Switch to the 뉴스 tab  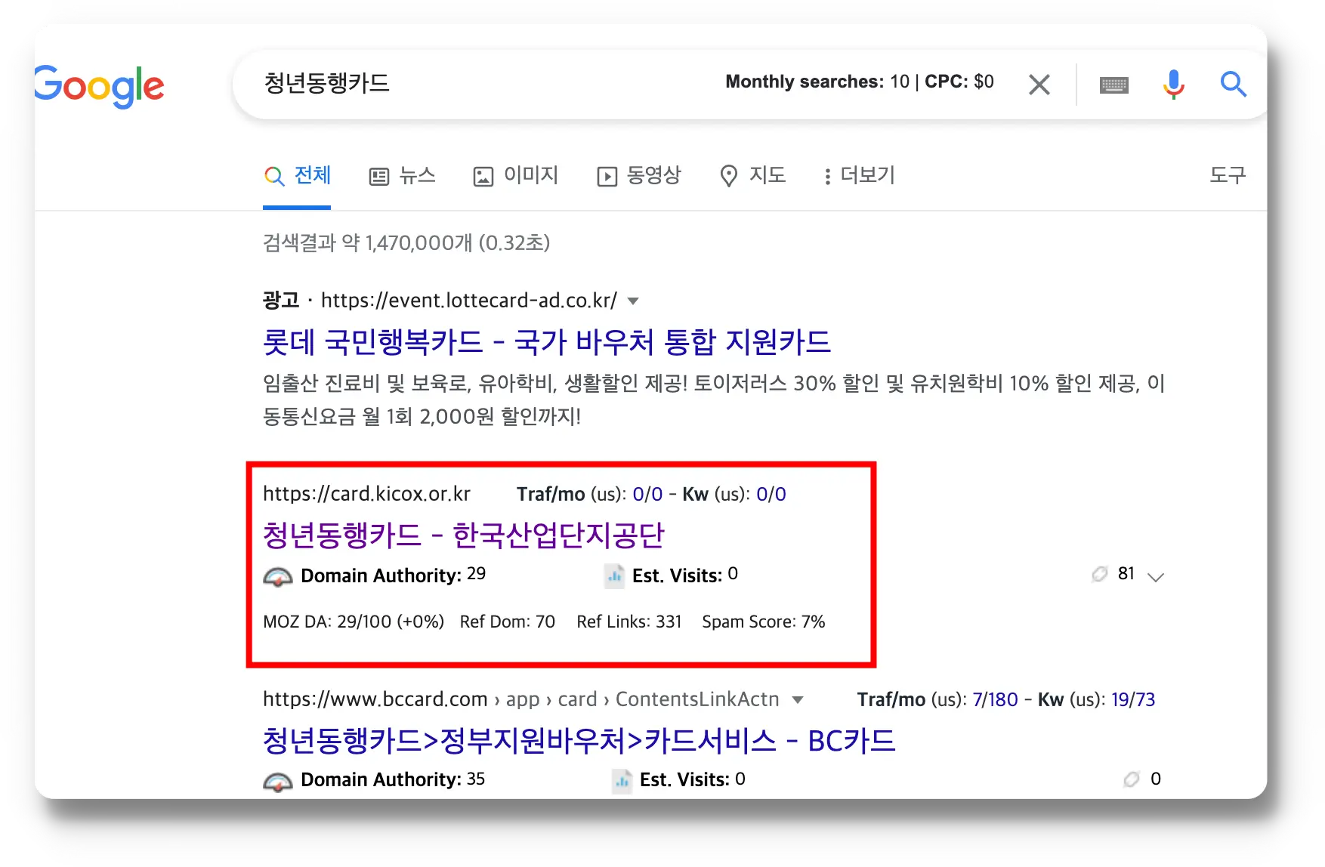(402, 176)
